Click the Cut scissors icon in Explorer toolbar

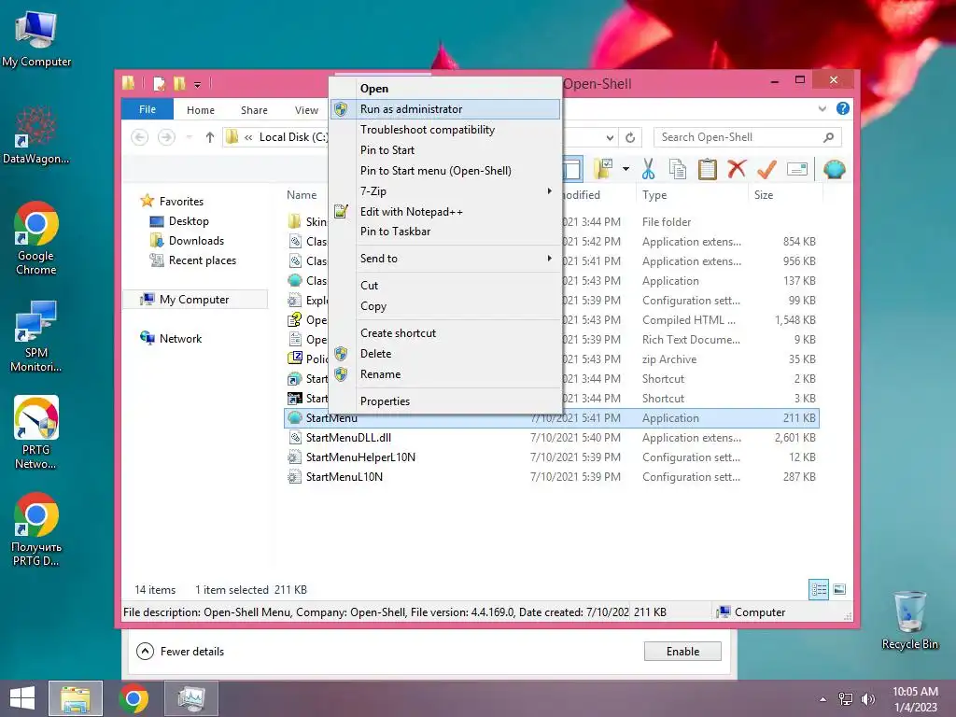(648, 169)
